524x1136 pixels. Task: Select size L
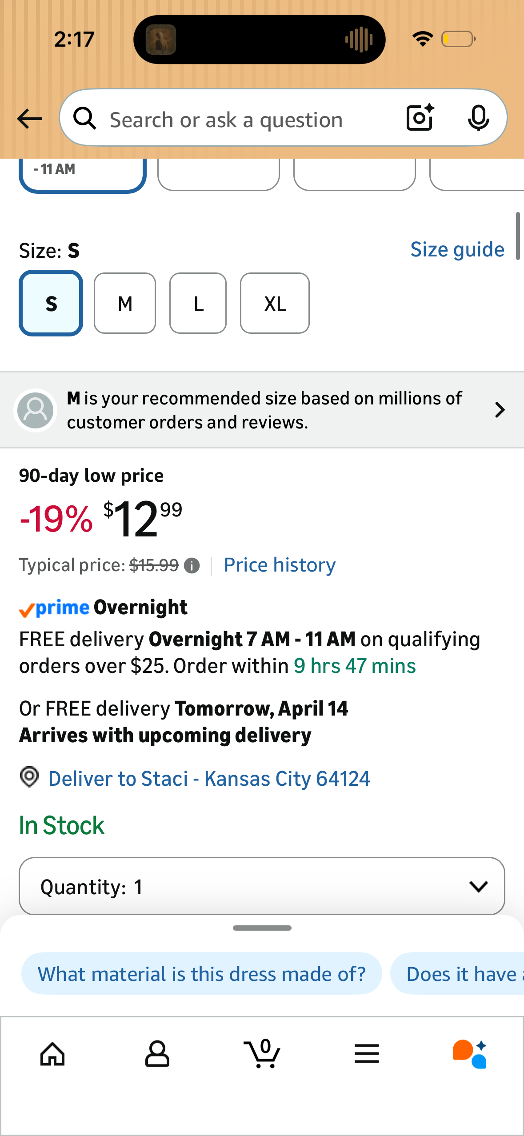(198, 303)
